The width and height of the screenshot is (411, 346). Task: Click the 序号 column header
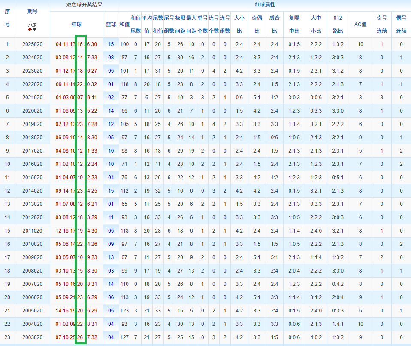click(x=7, y=17)
